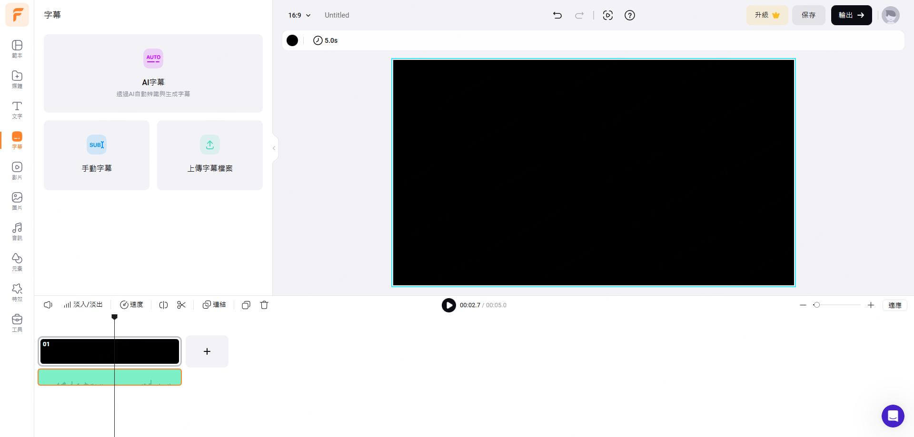Open the 速度 speed settings
This screenshot has height=437, width=914.
[131, 305]
